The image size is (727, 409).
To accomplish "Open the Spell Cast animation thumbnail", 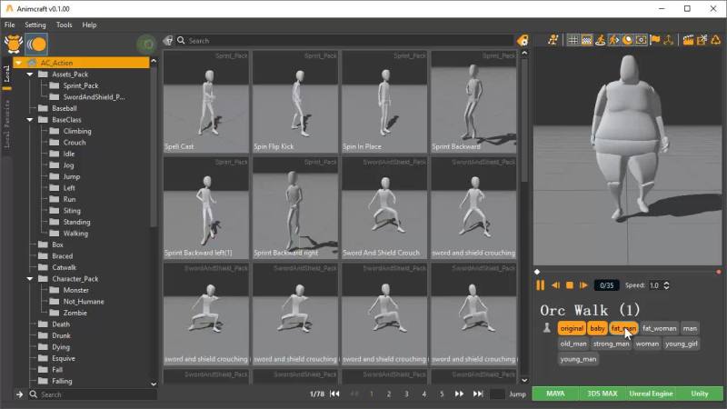I will tap(206, 102).
